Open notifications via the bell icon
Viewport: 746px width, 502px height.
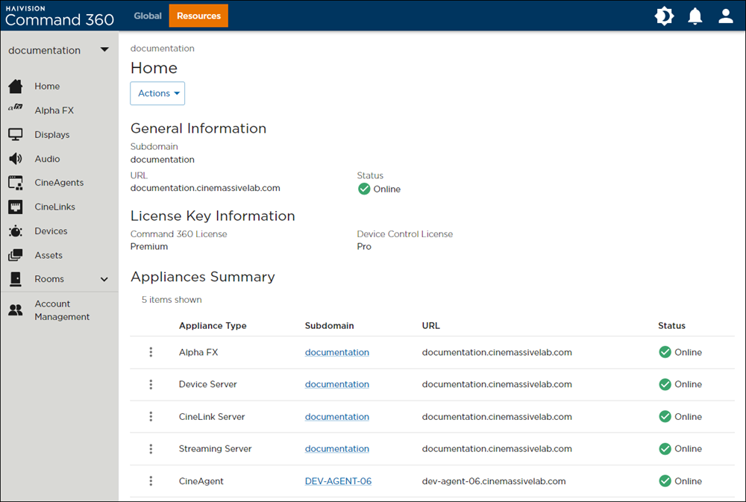[695, 15]
